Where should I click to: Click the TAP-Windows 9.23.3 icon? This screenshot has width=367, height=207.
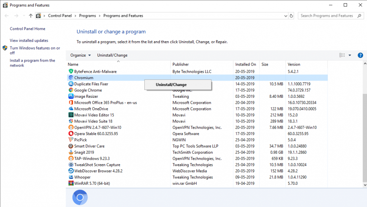pos(71,158)
